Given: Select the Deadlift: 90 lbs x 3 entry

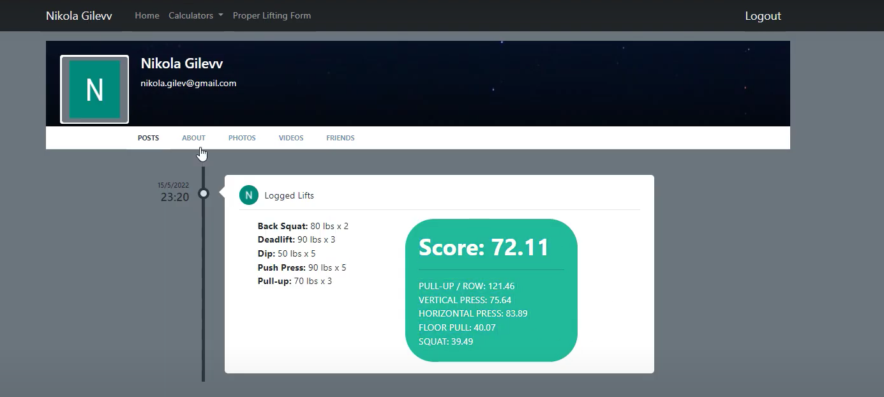Looking at the screenshot, I should [x=296, y=240].
